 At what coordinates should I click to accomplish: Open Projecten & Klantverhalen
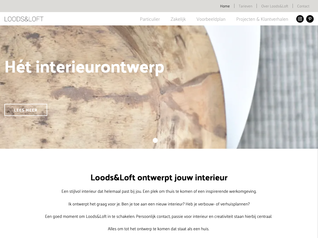coord(262,19)
